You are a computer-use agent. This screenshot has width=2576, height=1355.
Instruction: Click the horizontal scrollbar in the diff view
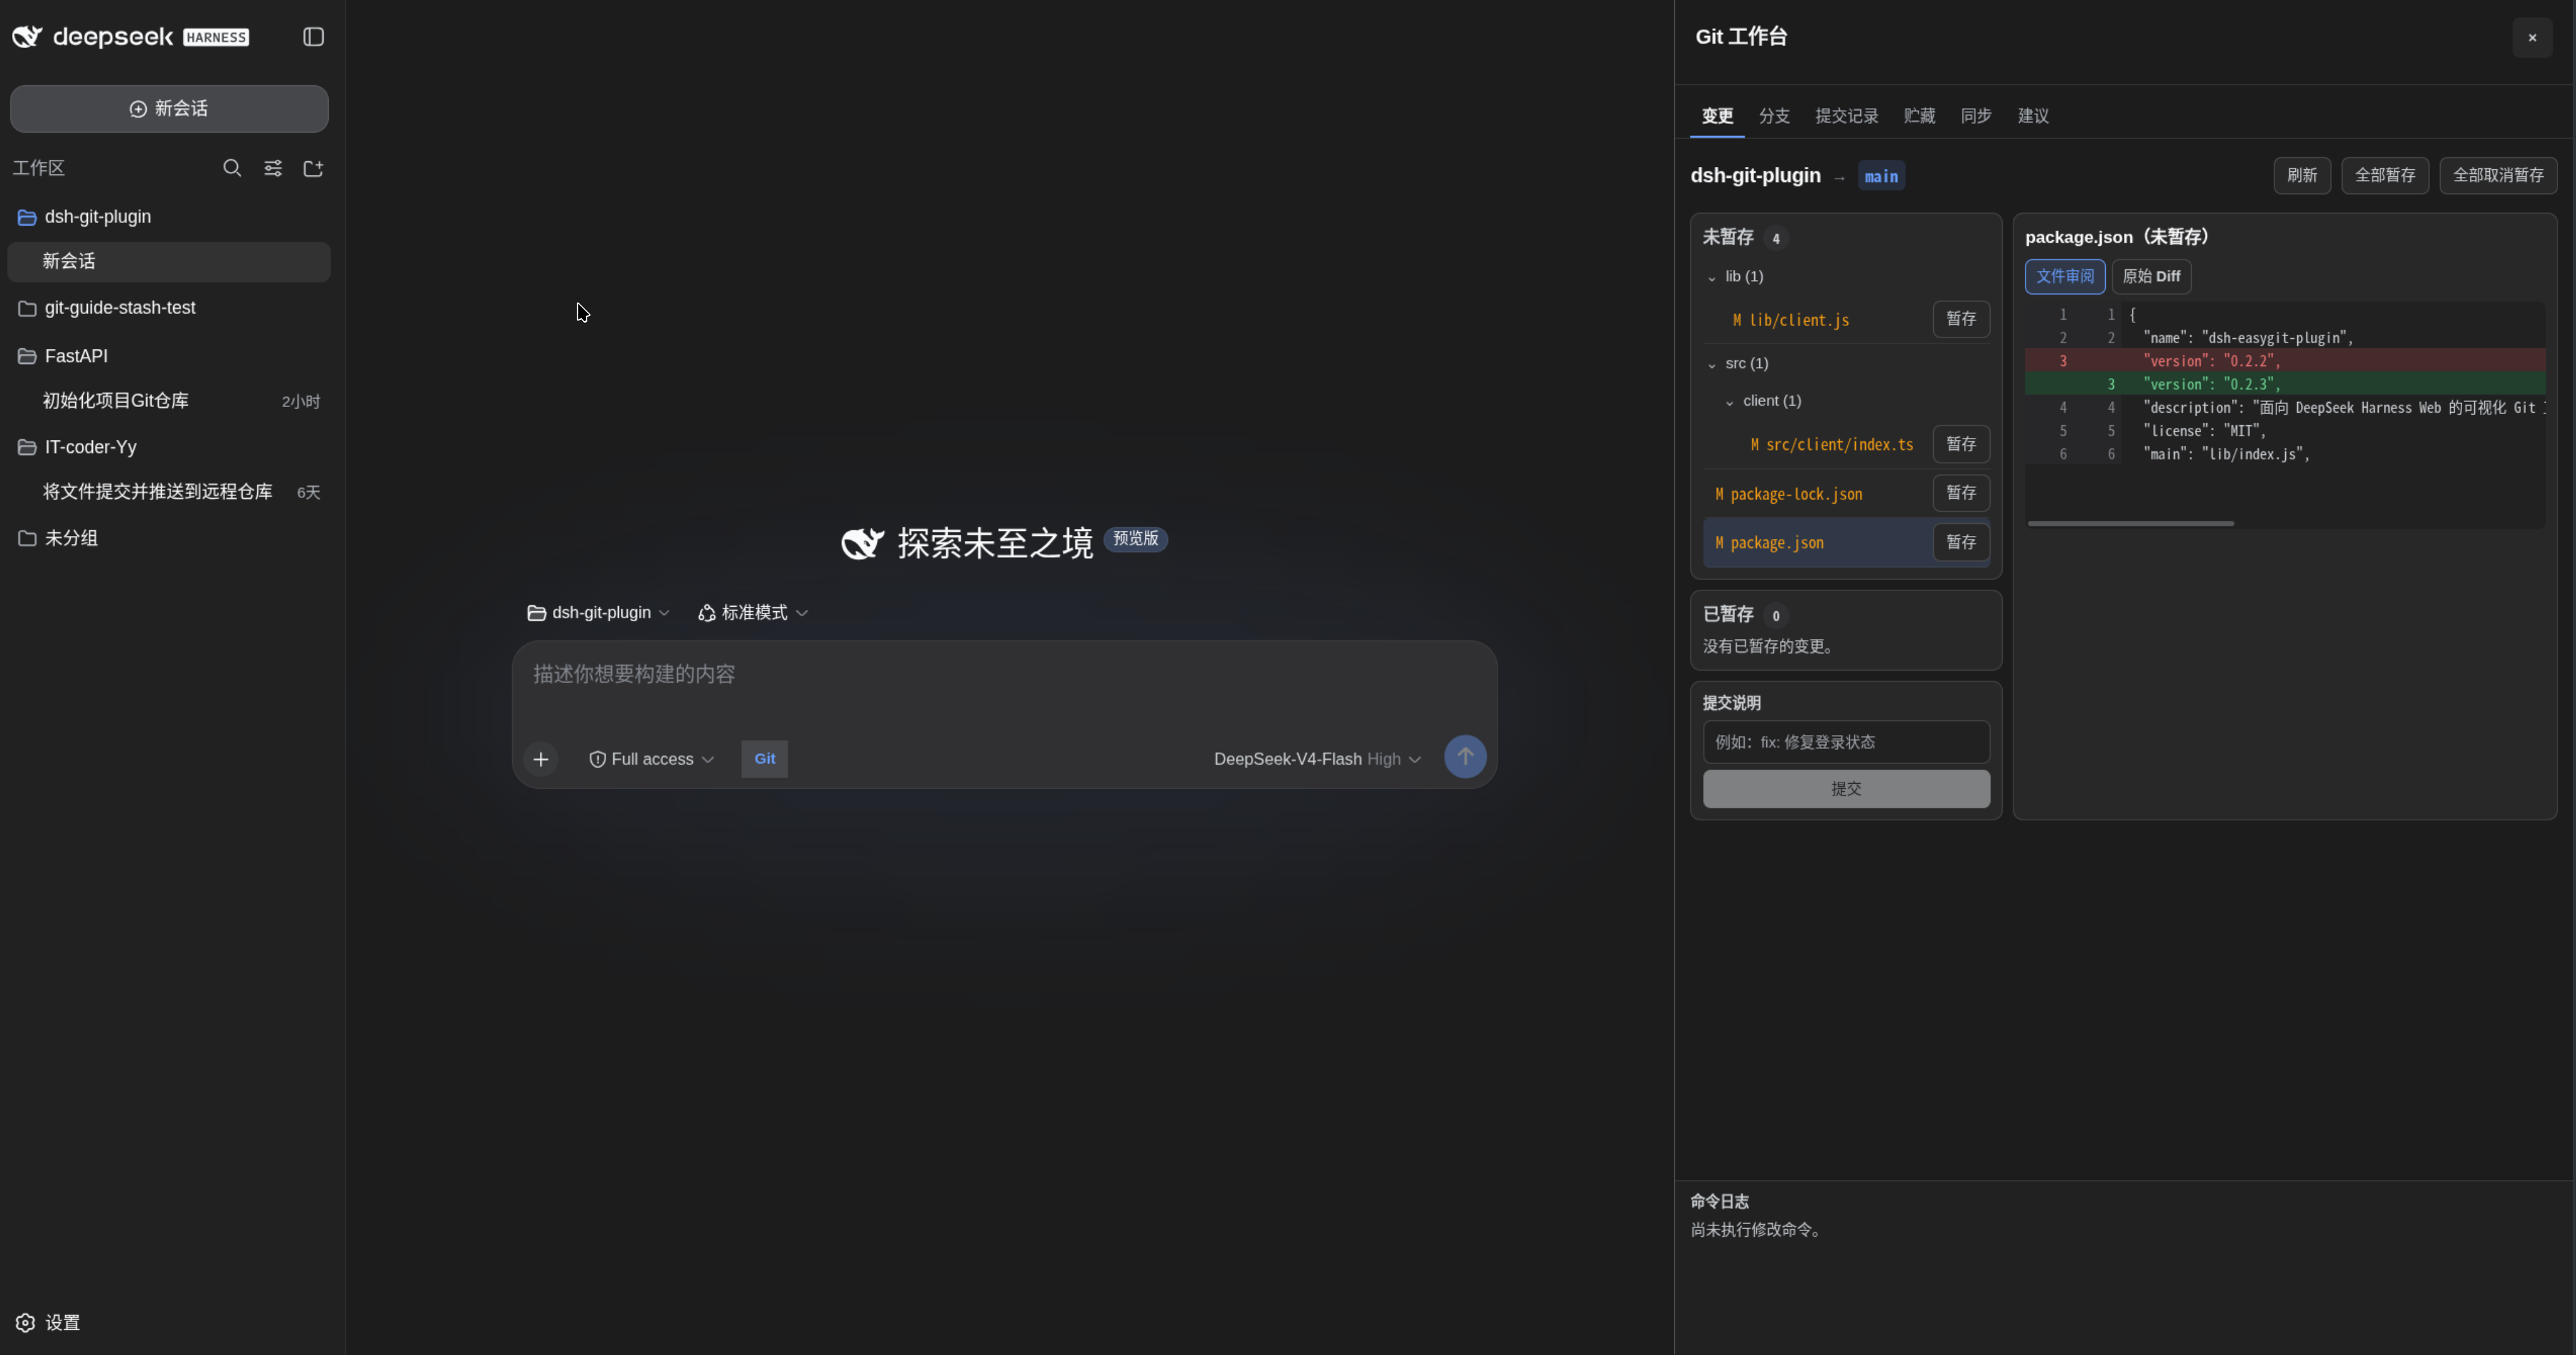point(2130,523)
